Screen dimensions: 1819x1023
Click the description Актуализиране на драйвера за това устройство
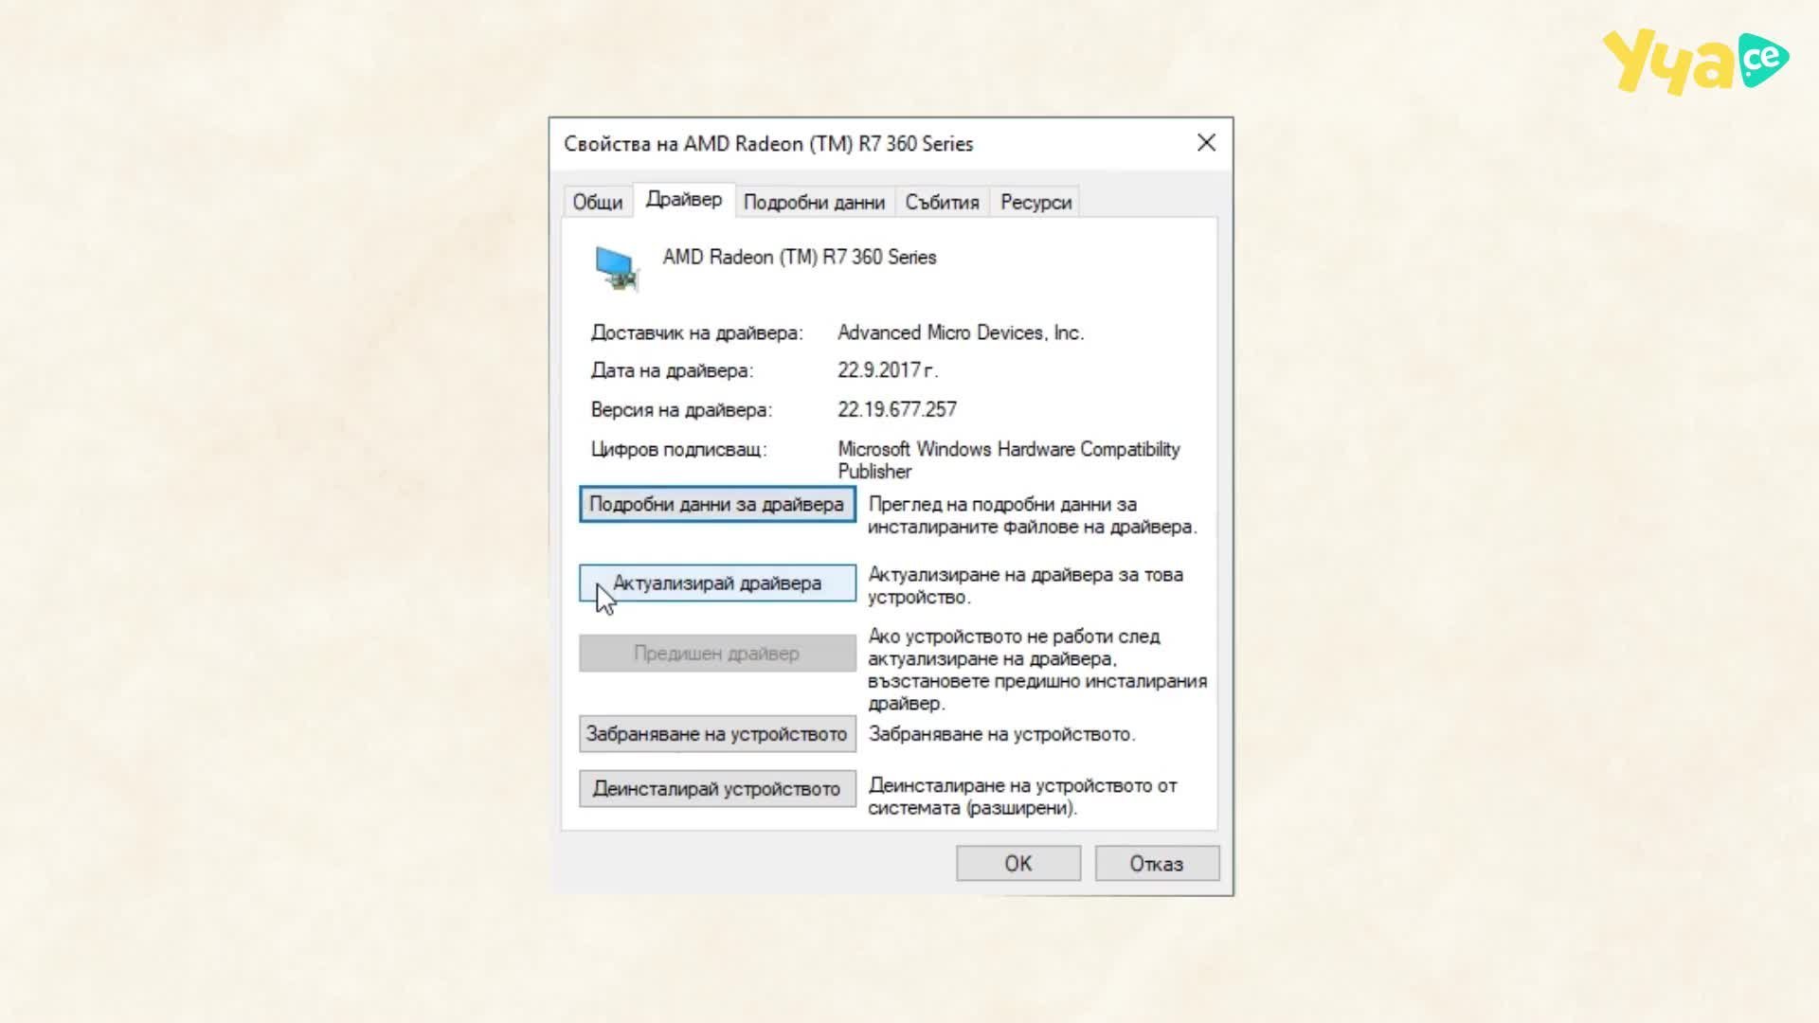point(1026,585)
